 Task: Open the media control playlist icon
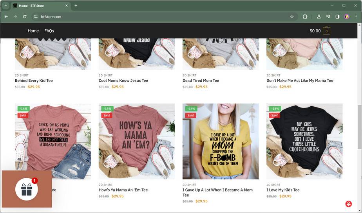tap(328, 16)
